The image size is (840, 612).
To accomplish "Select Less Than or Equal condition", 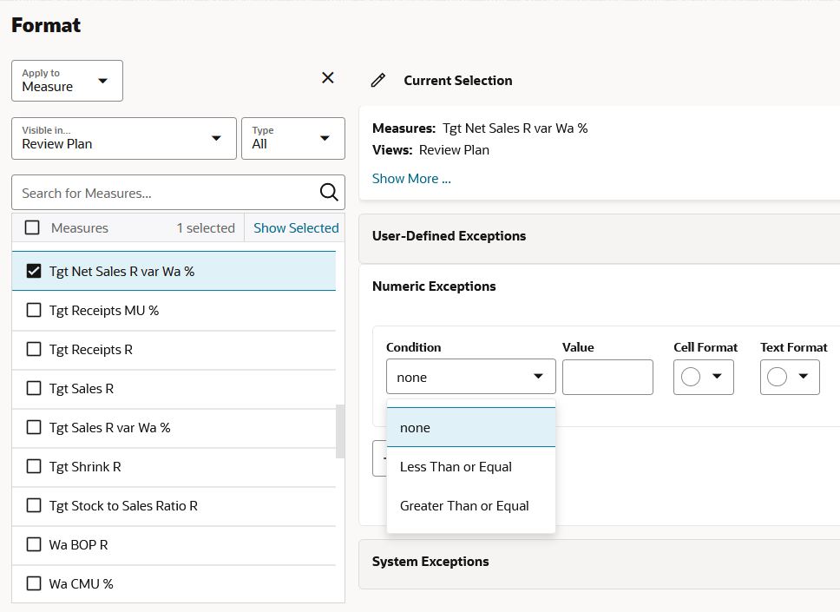I will [456, 466].
